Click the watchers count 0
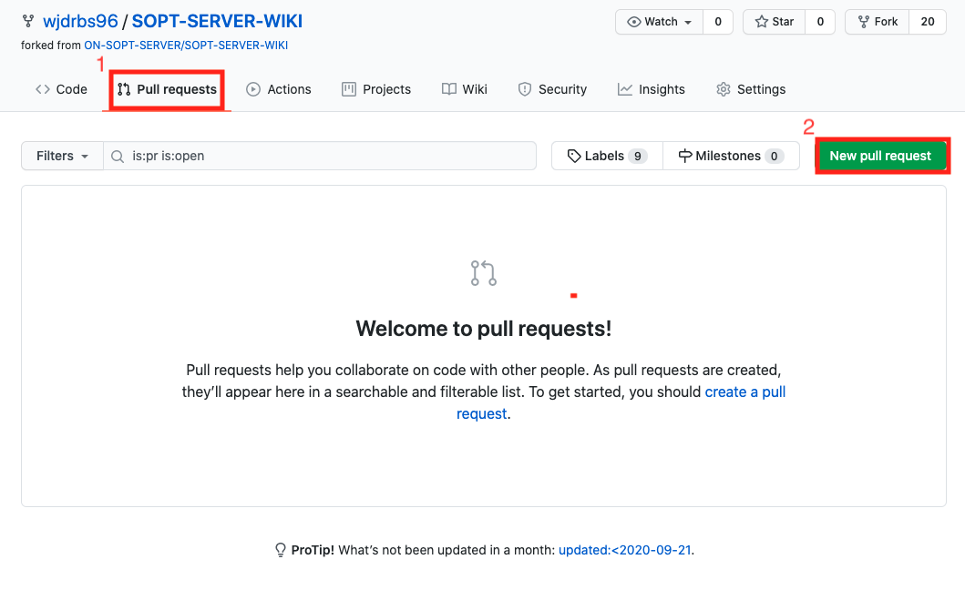 tap(717, 22)
